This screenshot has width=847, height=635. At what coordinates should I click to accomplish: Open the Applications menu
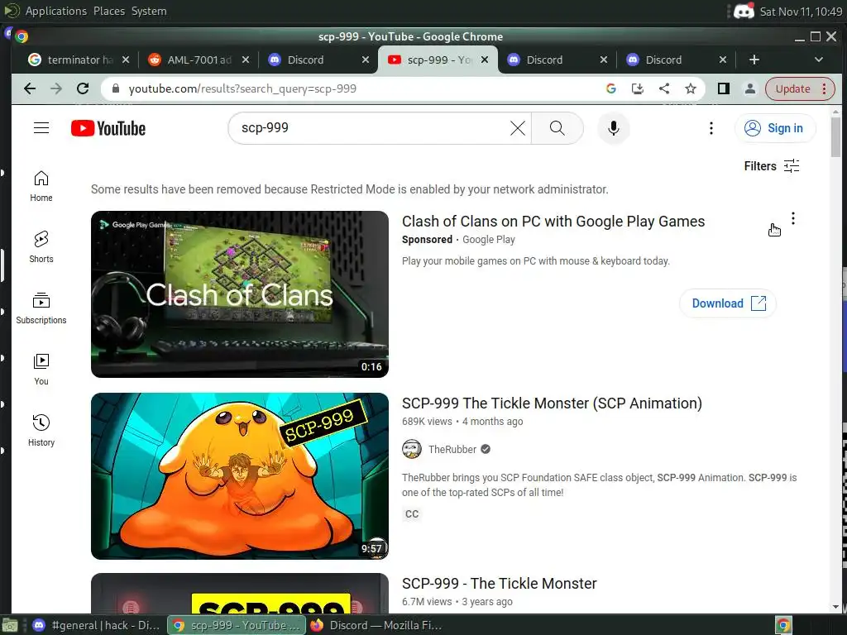click(x=55, y=11)
